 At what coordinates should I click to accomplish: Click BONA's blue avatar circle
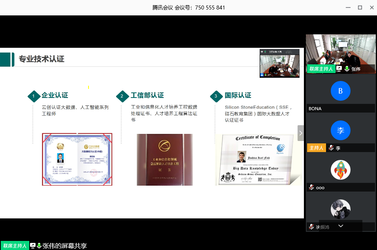pyautogui.click(x=340, y=91)
